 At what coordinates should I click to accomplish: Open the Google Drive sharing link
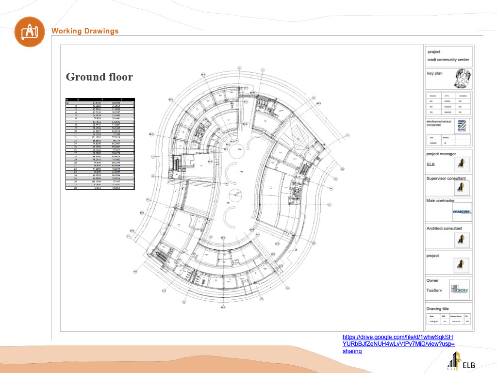(x=398, y=343)
